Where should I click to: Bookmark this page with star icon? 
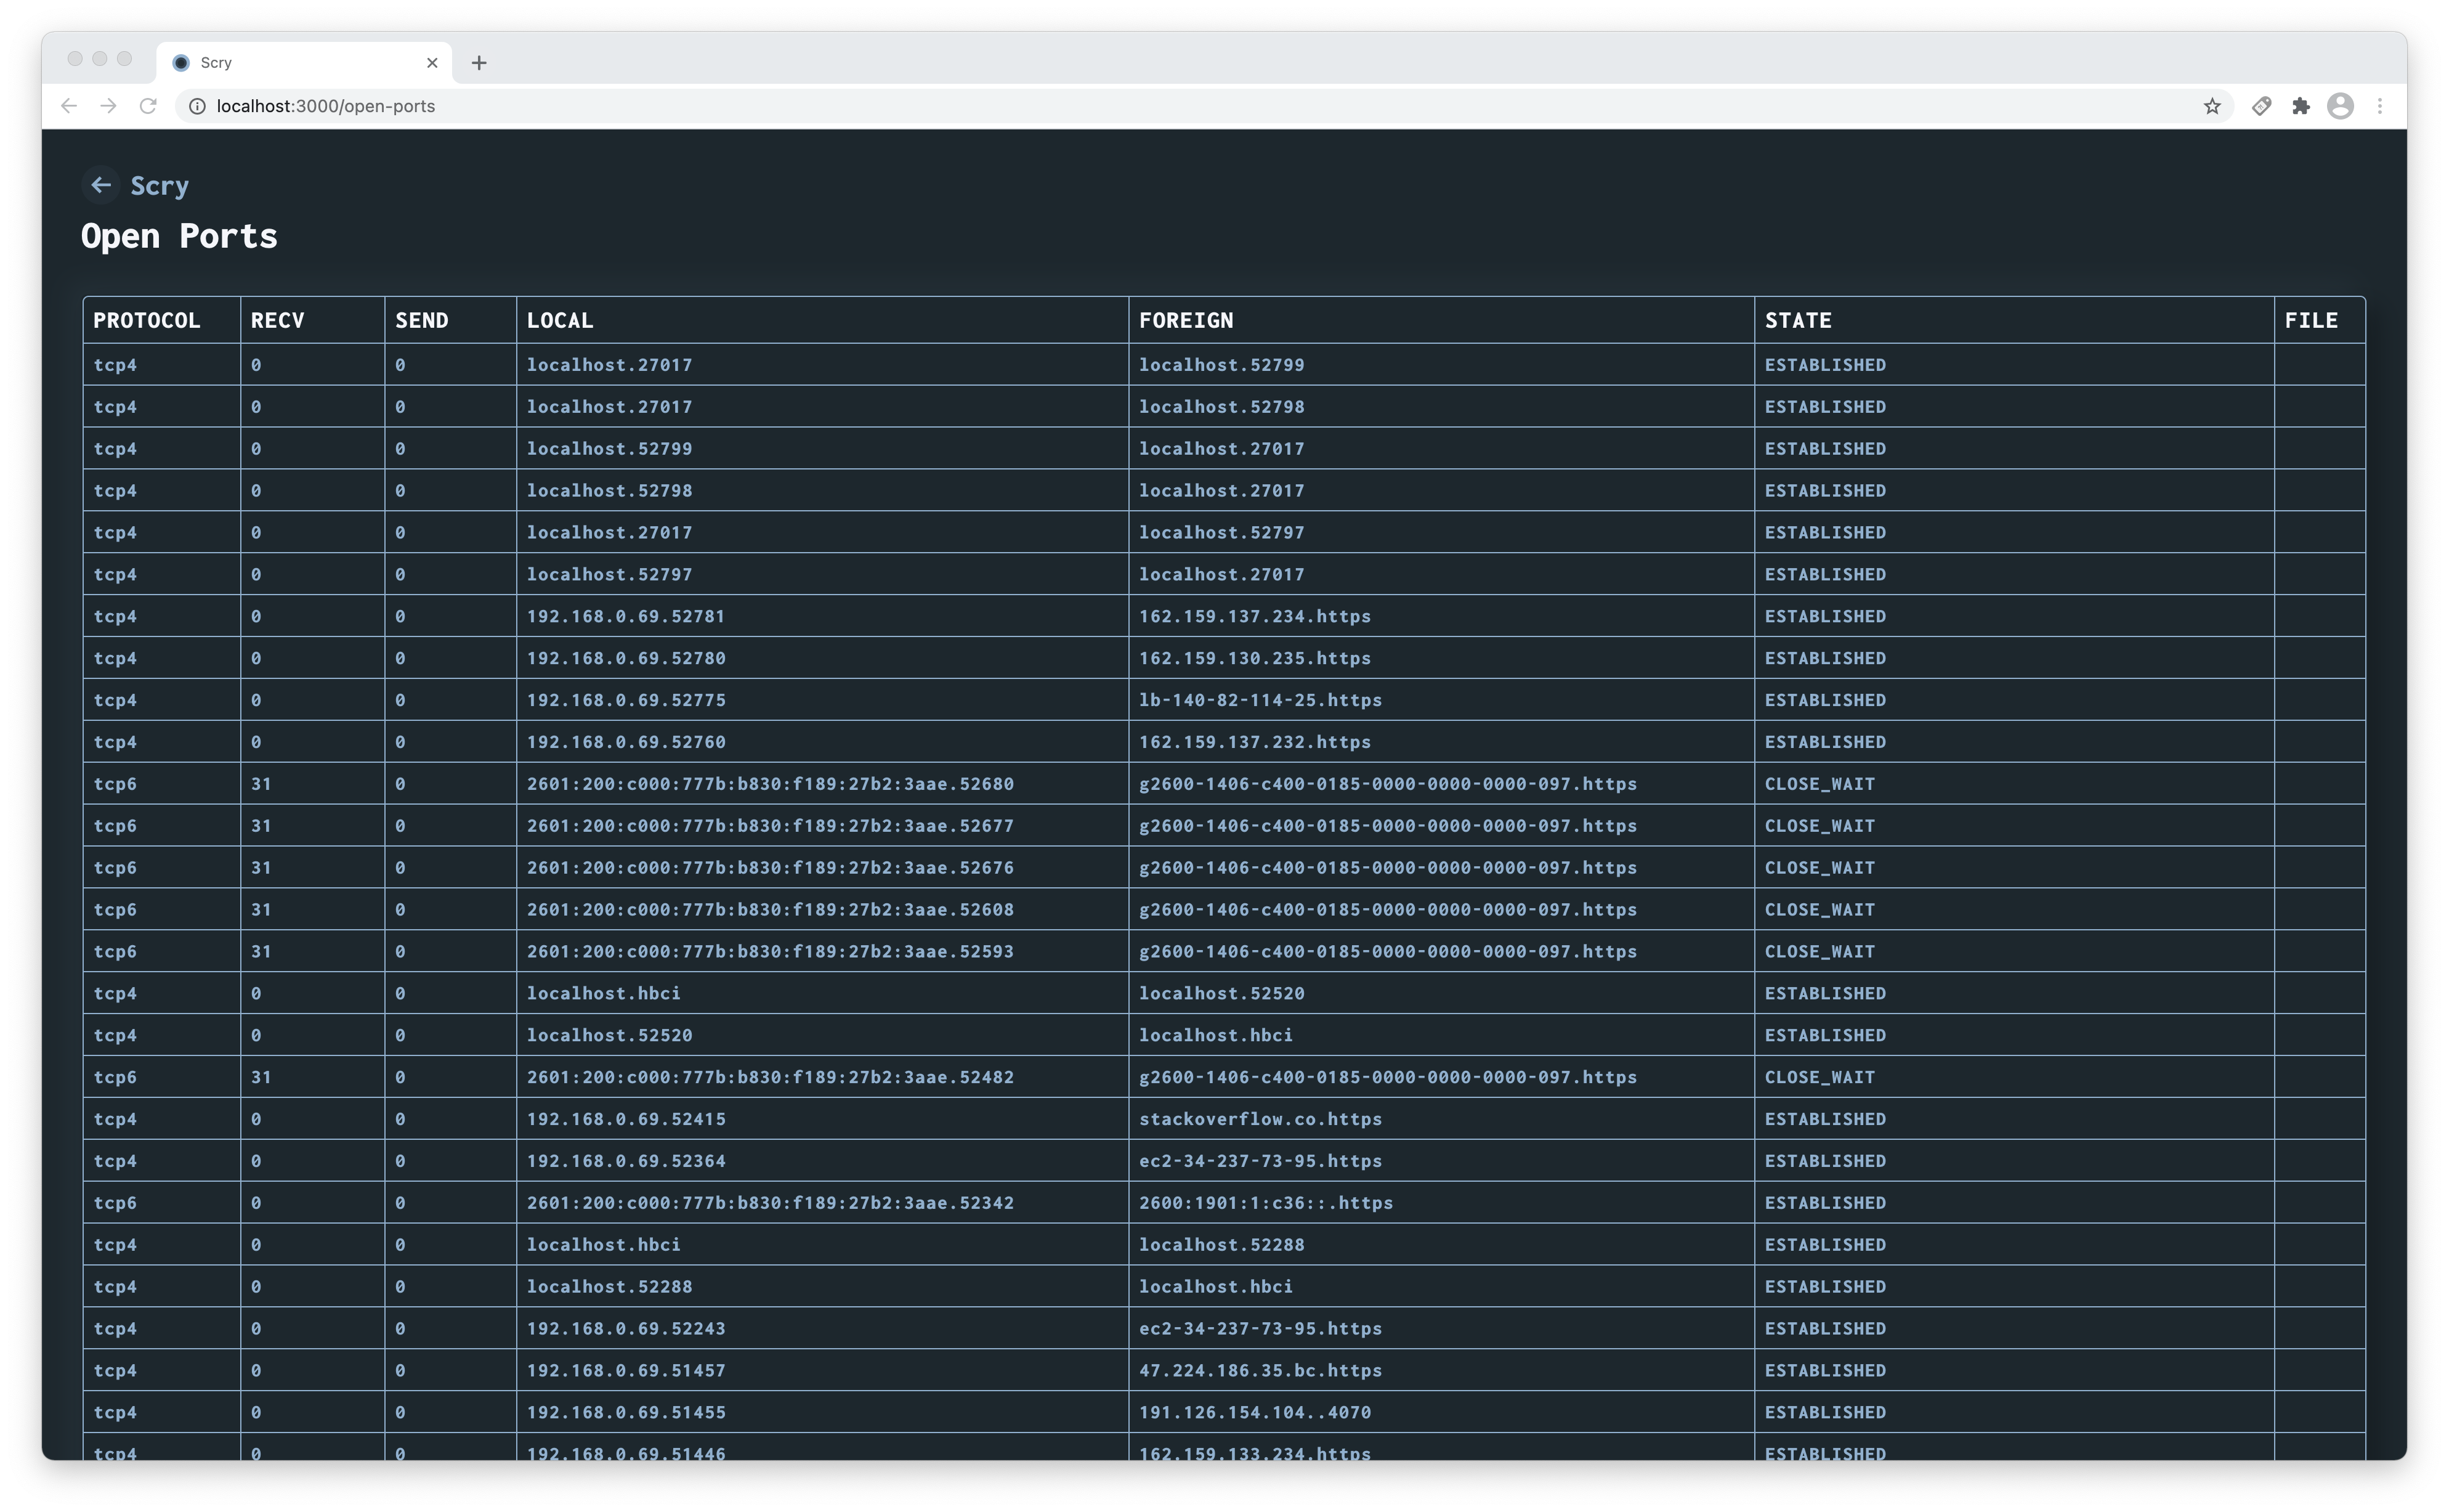(2211, 106)
